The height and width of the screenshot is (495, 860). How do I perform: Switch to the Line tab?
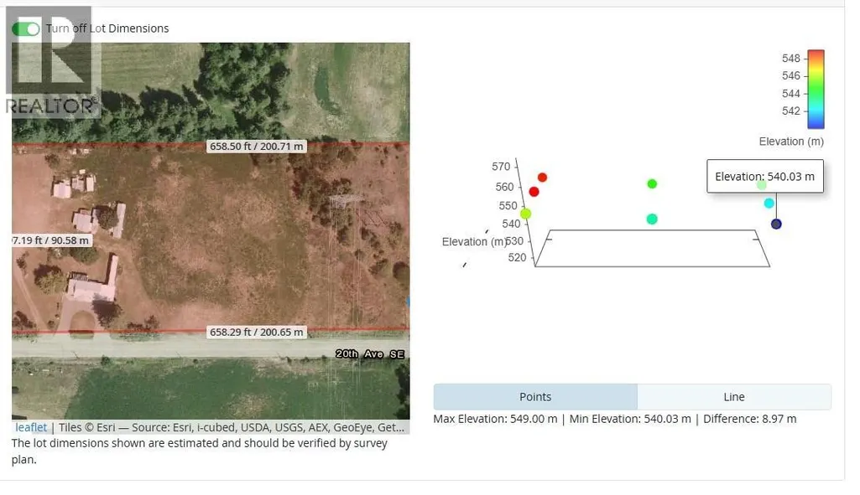coord(734,397)
